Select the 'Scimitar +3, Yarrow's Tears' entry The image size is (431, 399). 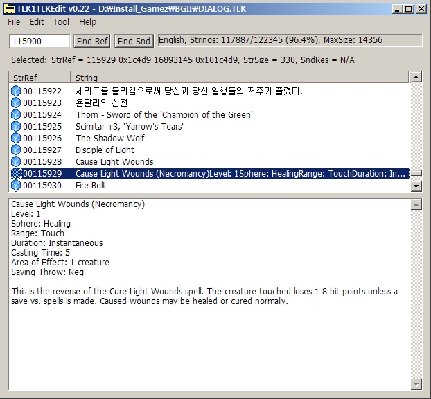click(130, 126)
